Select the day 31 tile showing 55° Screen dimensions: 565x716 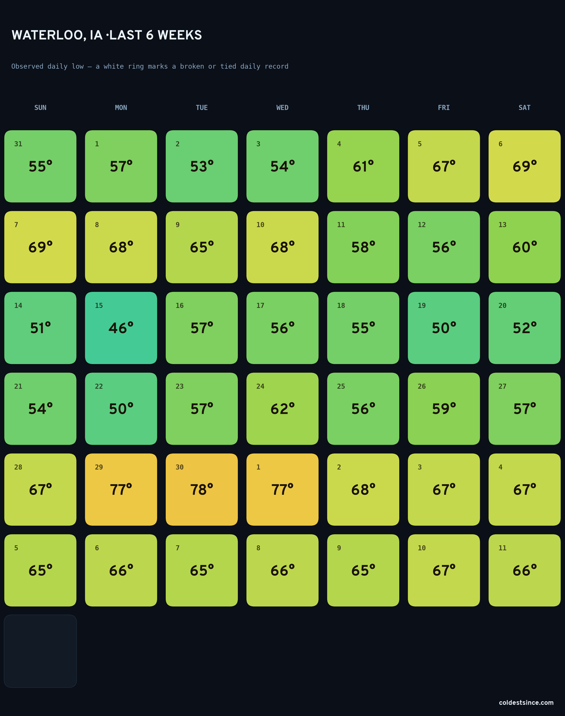40,166
